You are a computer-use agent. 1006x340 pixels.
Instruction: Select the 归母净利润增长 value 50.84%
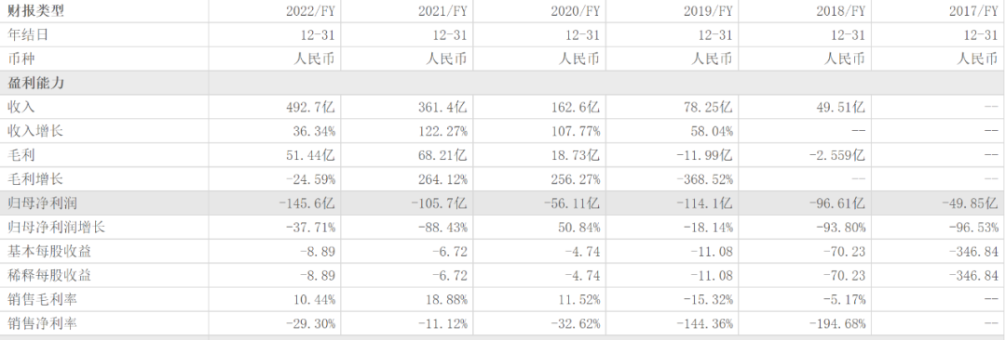click(x=580, y=228)
